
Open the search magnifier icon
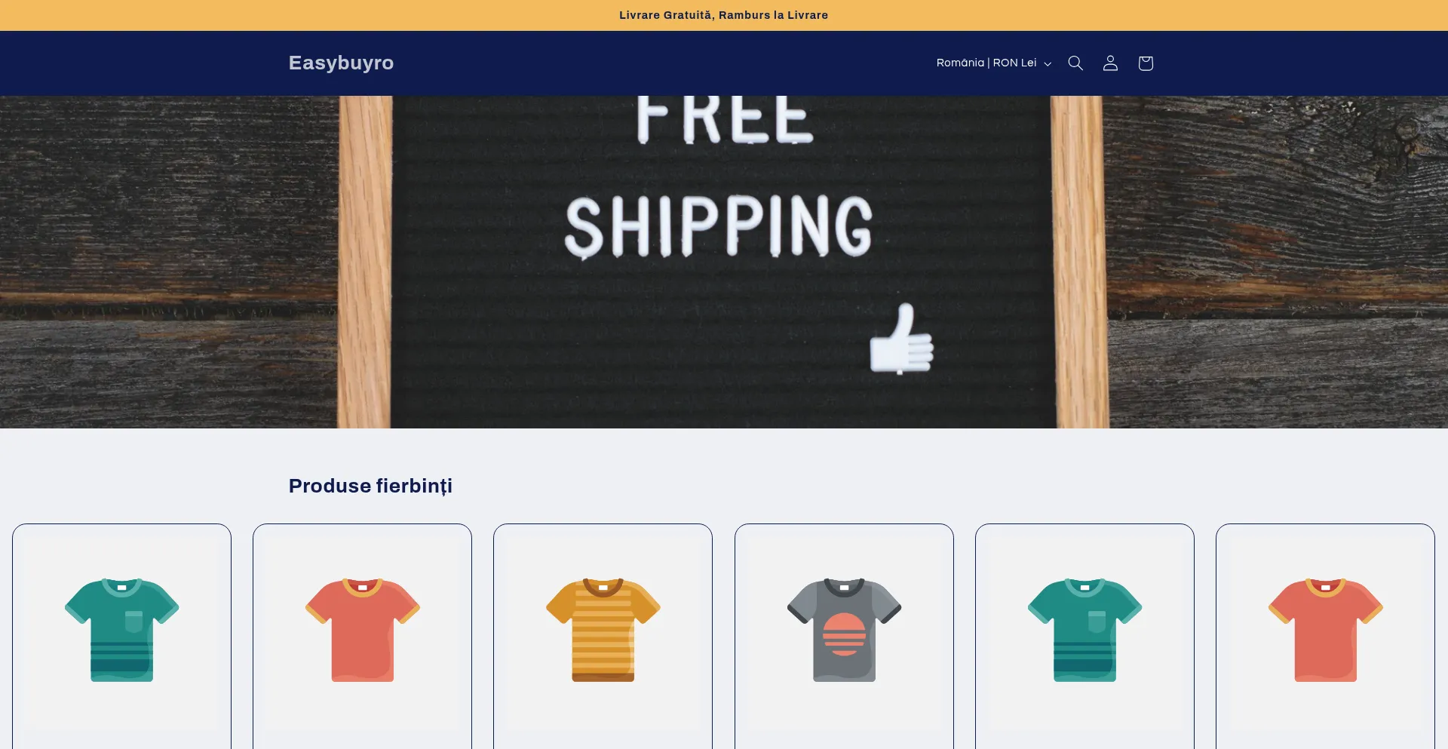point(1075,63)
